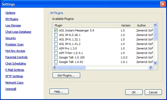Check the Google Talk 1.0.100 plugin
Image resolution: width=167 pixels, height=100 pixels.
click(56, 57)
